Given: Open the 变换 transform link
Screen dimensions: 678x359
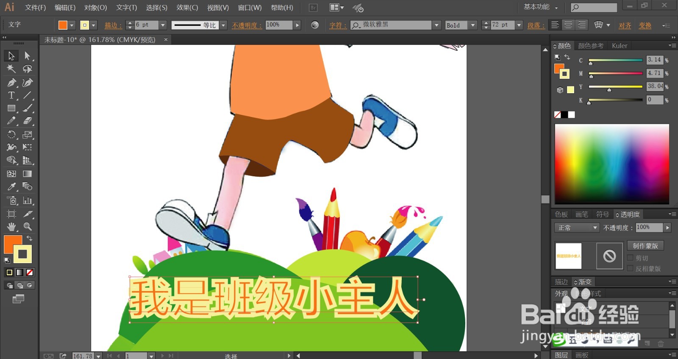Looking at the screenshot, I should click(x=645, y=25).
